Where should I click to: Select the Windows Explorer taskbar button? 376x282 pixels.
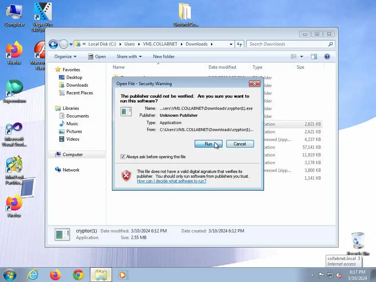pos(101,275)
